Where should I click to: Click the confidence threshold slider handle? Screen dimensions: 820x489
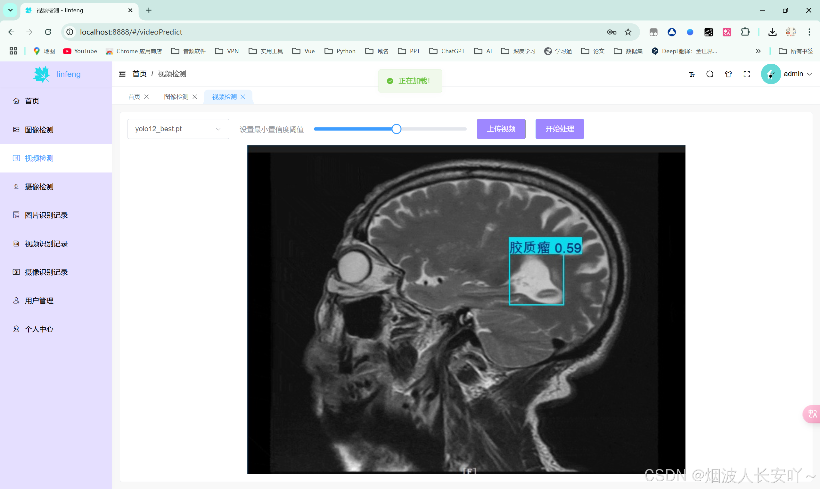pos(396,129)
